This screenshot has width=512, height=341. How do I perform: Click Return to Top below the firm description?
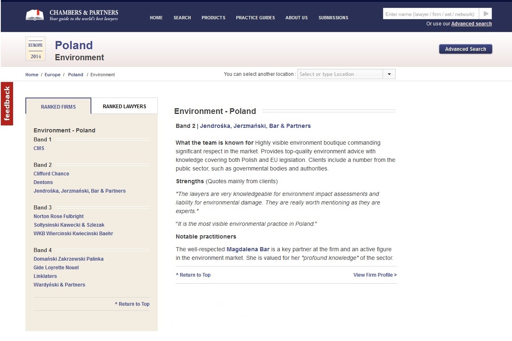[193, 275]
